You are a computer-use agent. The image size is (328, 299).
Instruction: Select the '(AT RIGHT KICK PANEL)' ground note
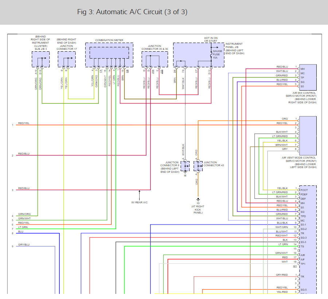point(198,210)
